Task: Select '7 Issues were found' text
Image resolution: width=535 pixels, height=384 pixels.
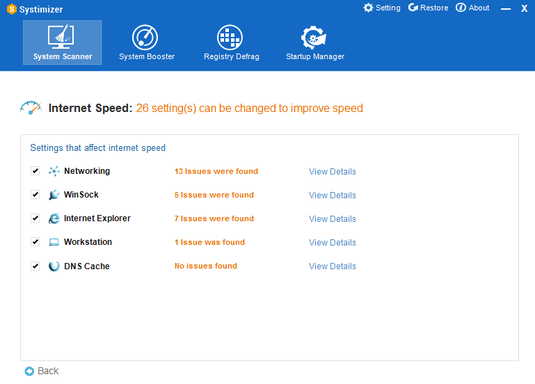Action: point(214,218)
